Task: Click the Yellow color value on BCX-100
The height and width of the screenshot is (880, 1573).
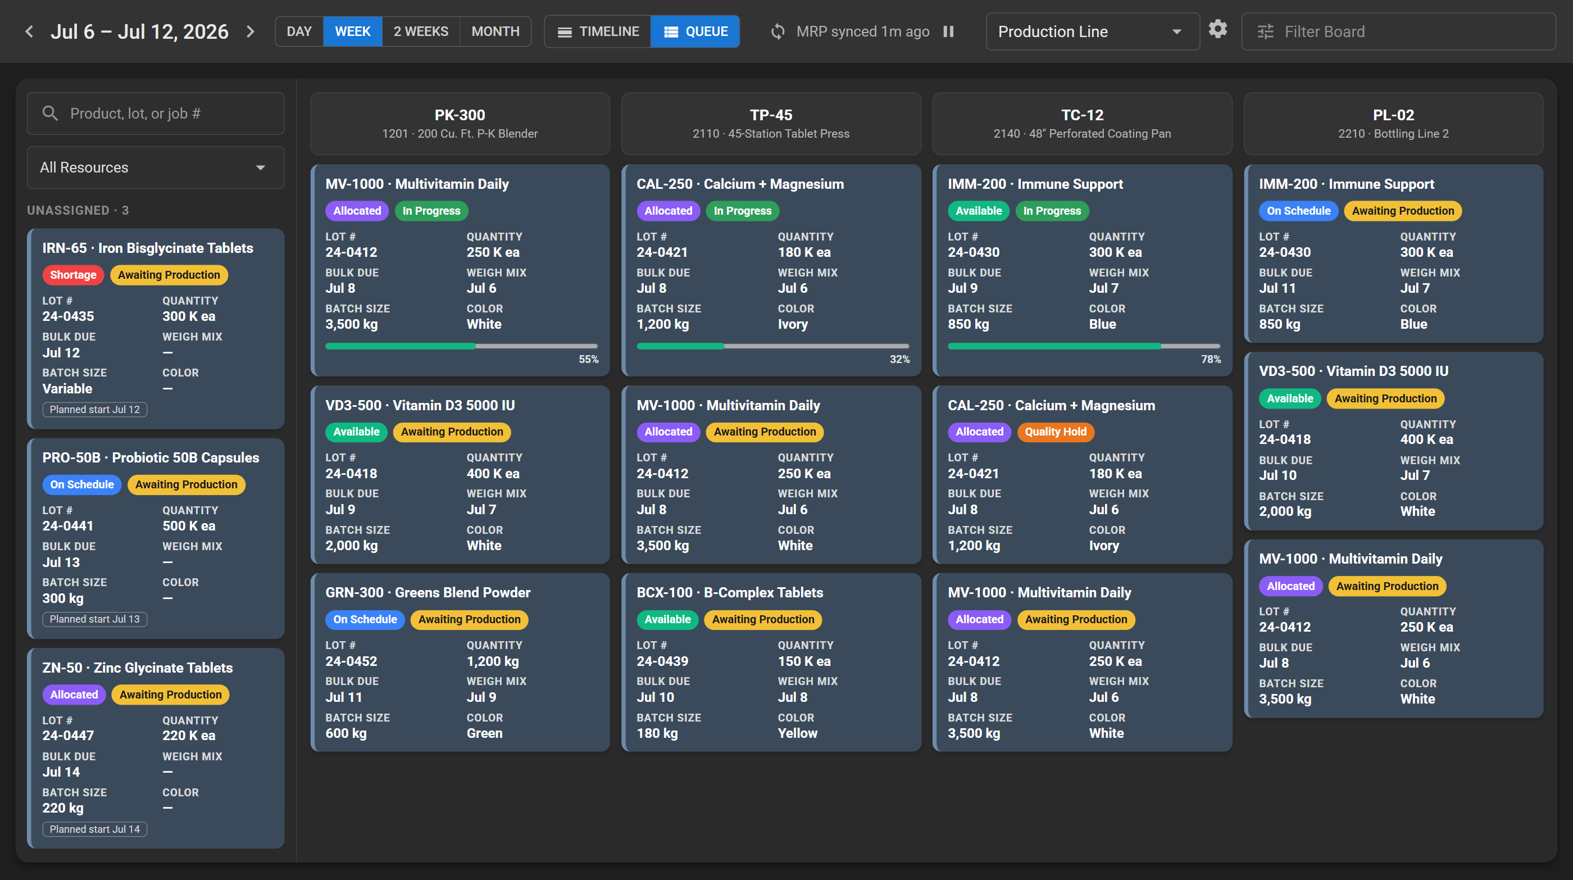Action: (798, 733)
